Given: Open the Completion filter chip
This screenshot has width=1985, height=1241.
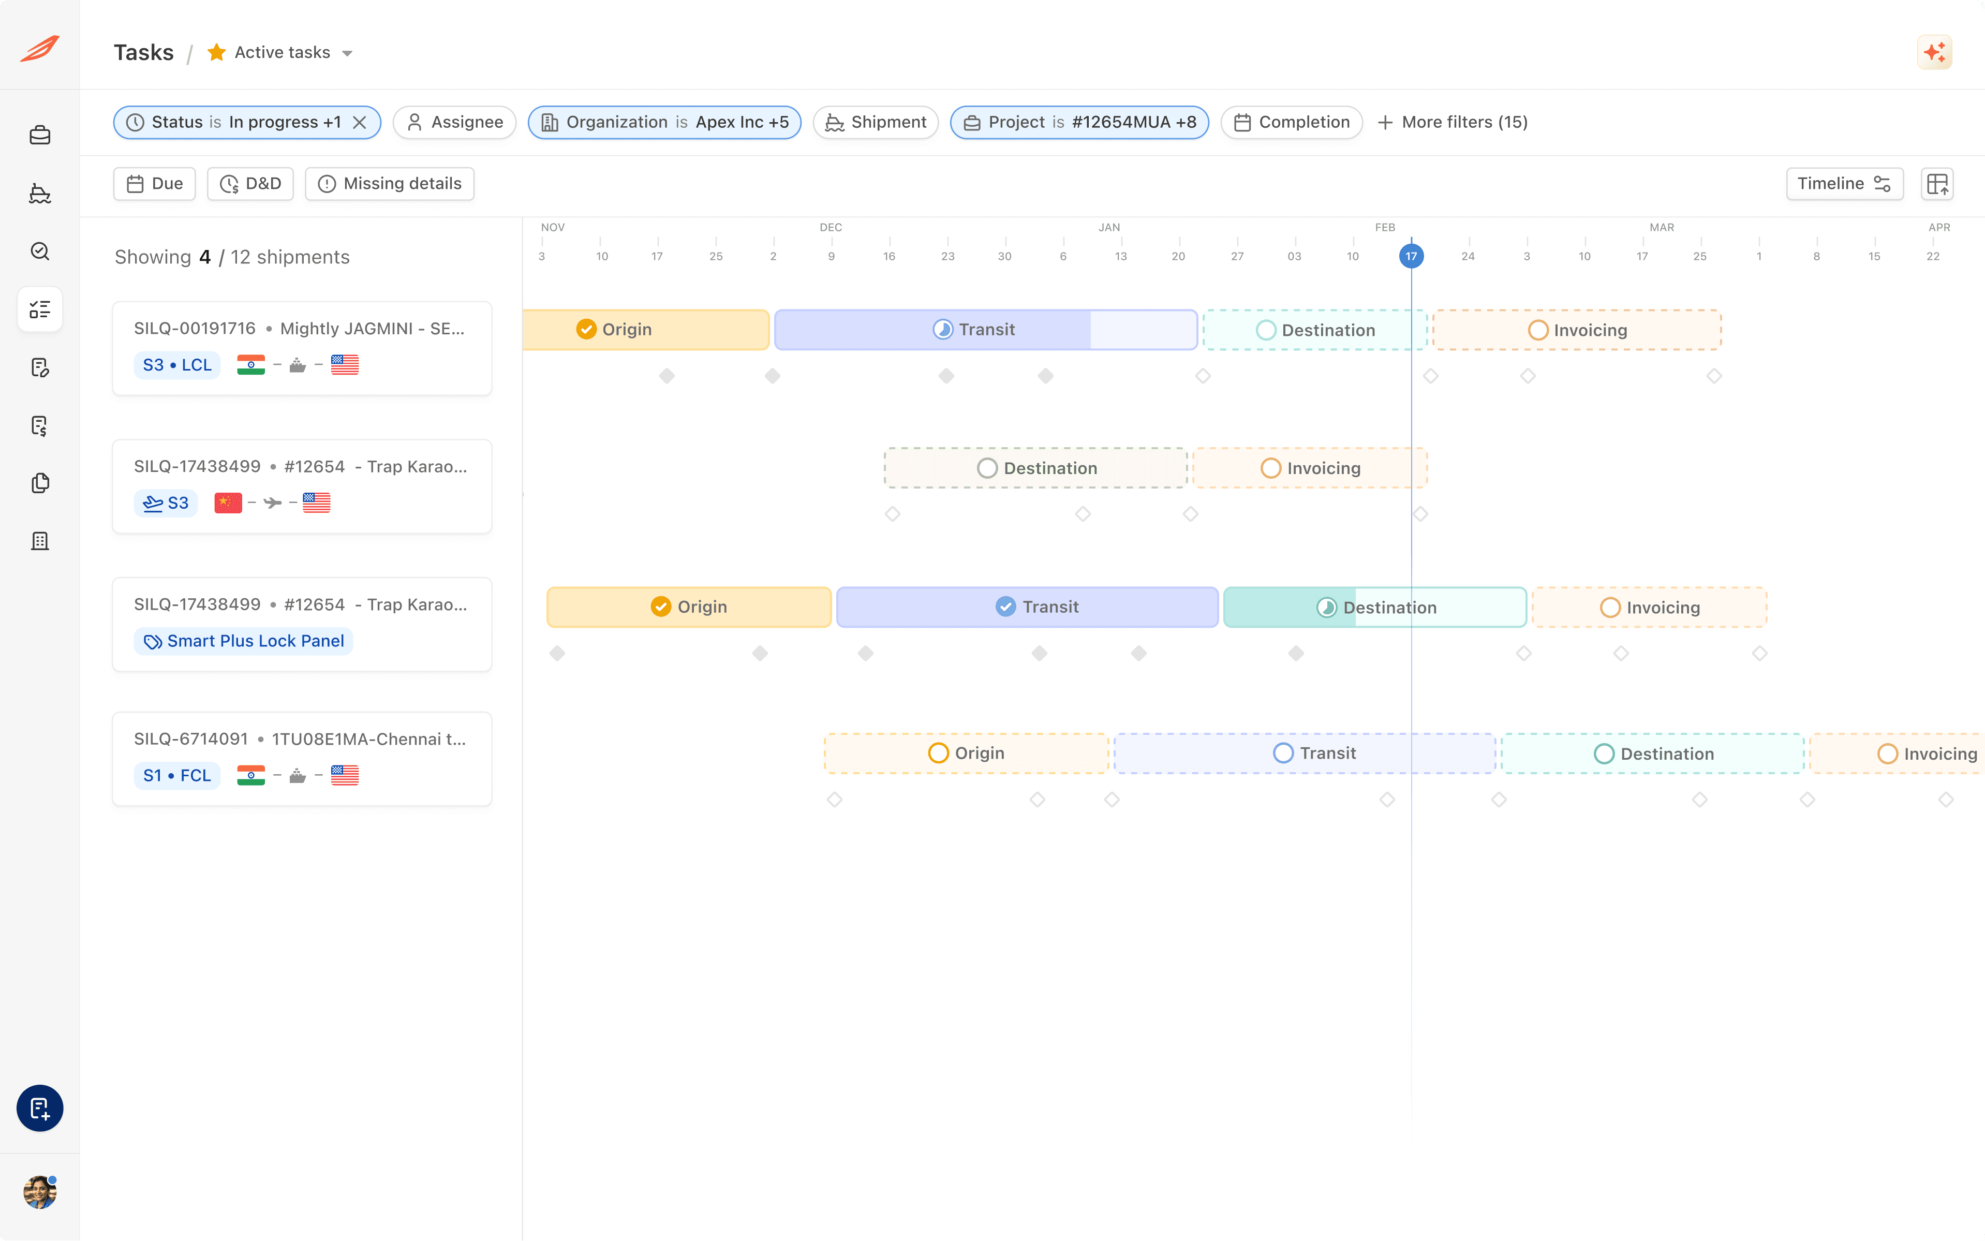Looking at the screenshot, I should pos(1292,122).
